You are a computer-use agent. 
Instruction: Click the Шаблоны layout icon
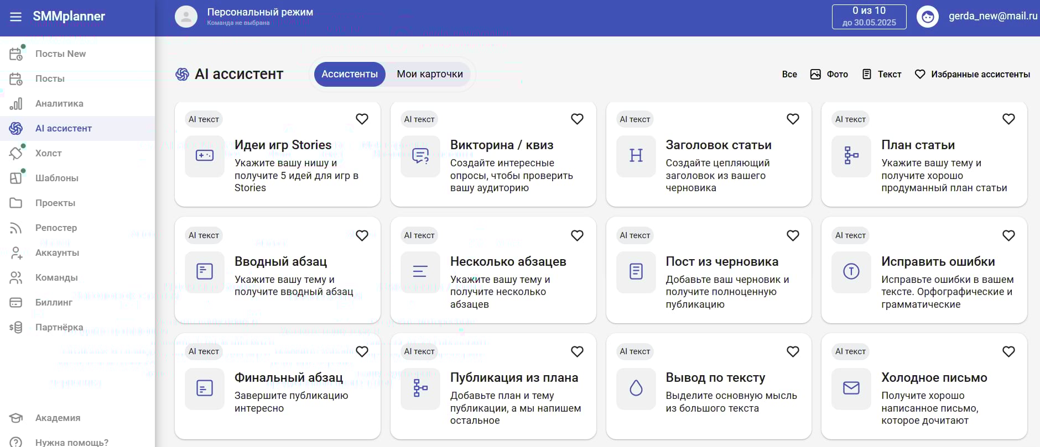point(16,178)
